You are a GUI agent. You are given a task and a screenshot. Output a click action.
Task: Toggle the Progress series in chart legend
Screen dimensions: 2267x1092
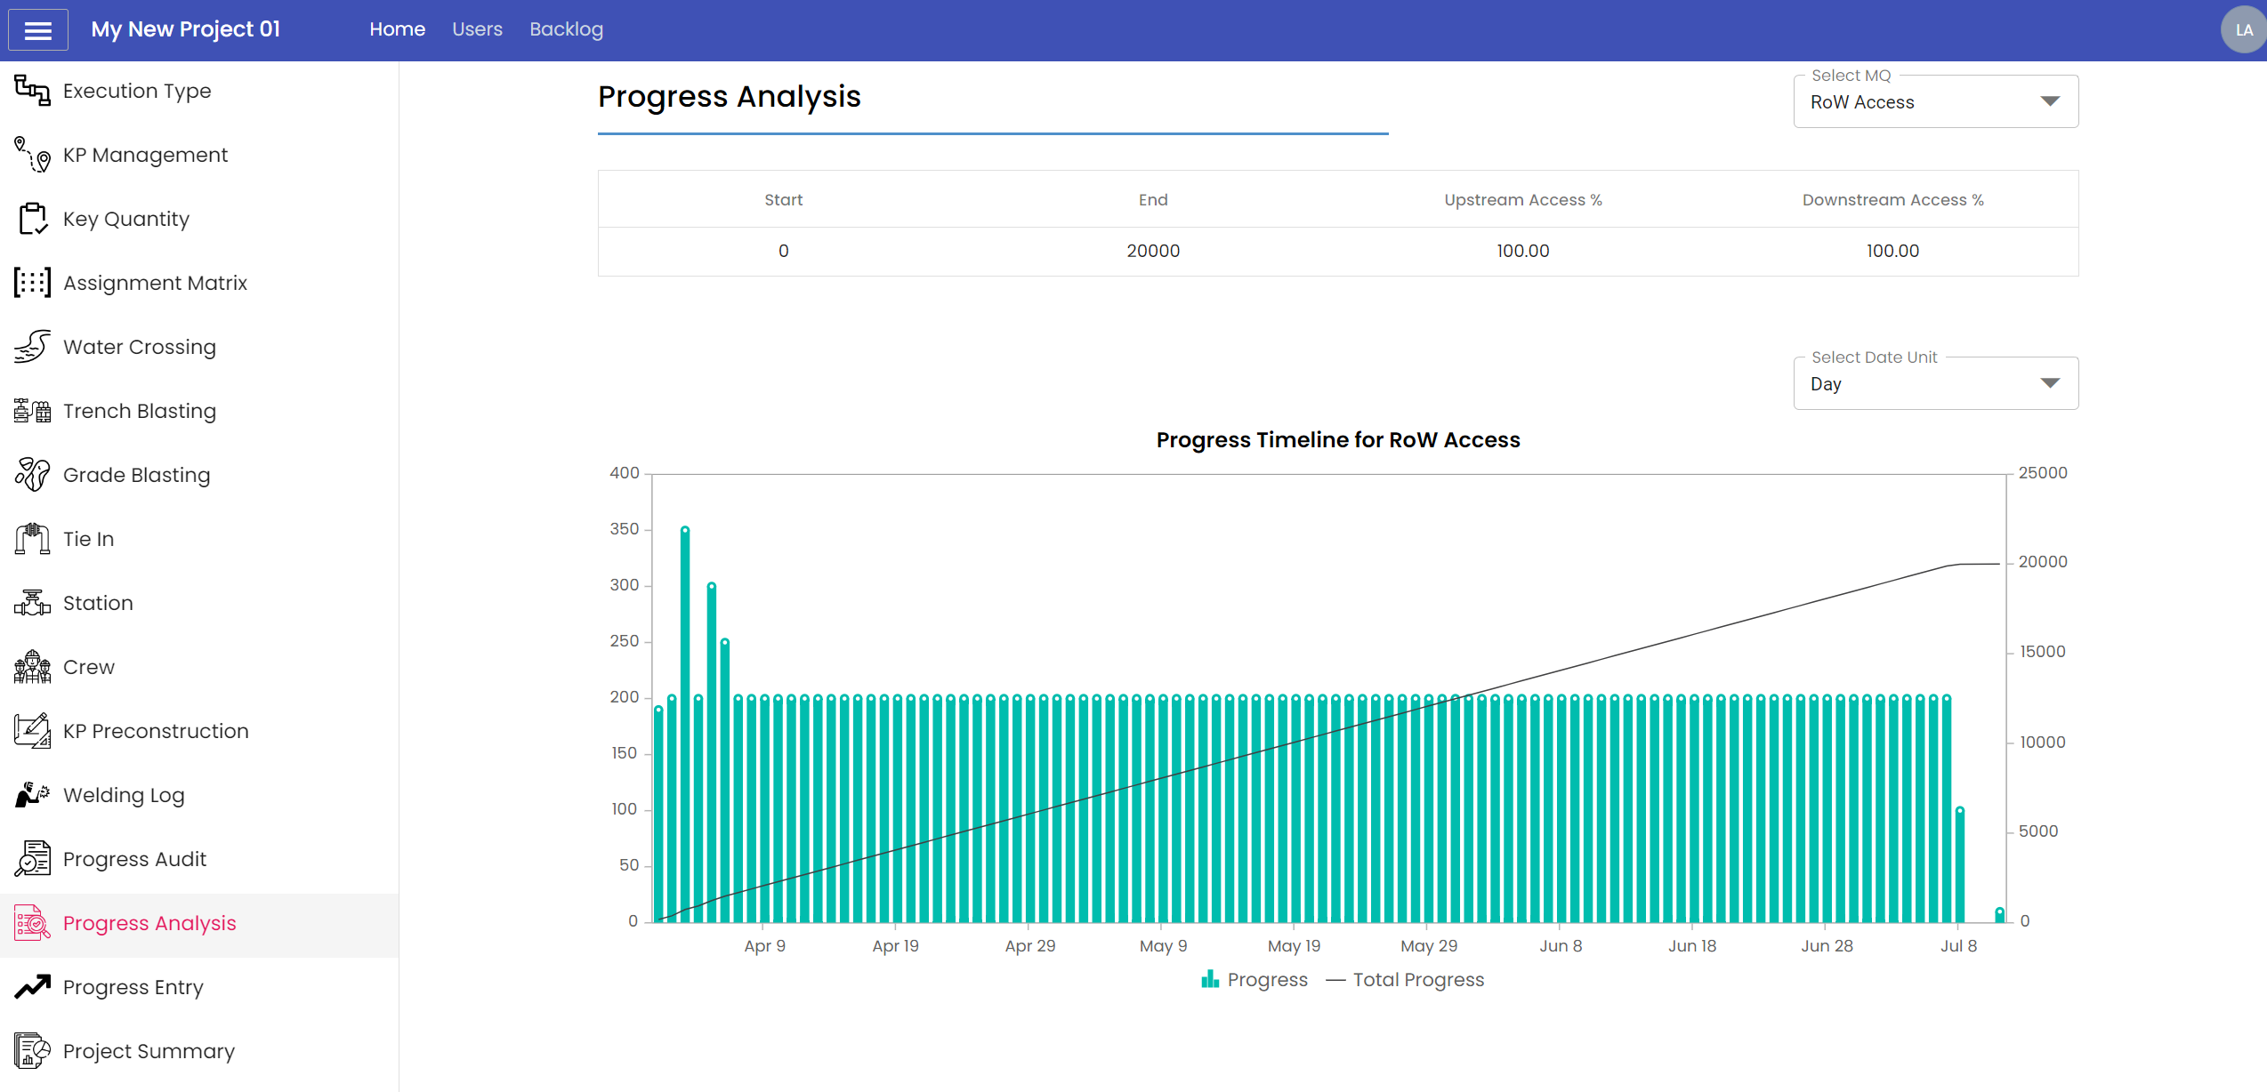[x=1255, y=980]
